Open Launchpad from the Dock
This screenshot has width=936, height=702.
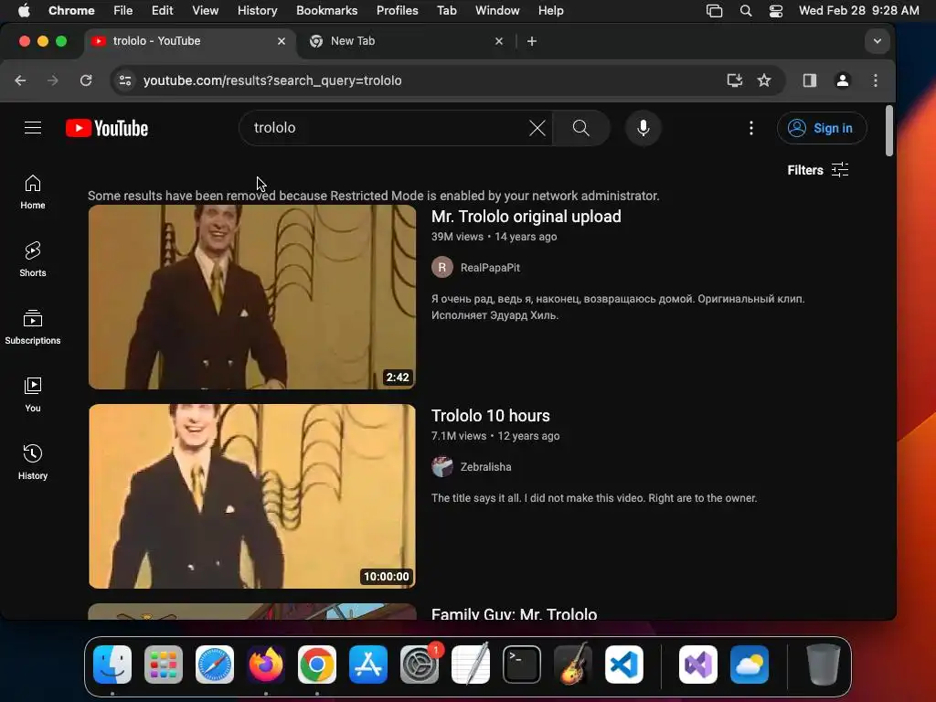coord(164,665)
